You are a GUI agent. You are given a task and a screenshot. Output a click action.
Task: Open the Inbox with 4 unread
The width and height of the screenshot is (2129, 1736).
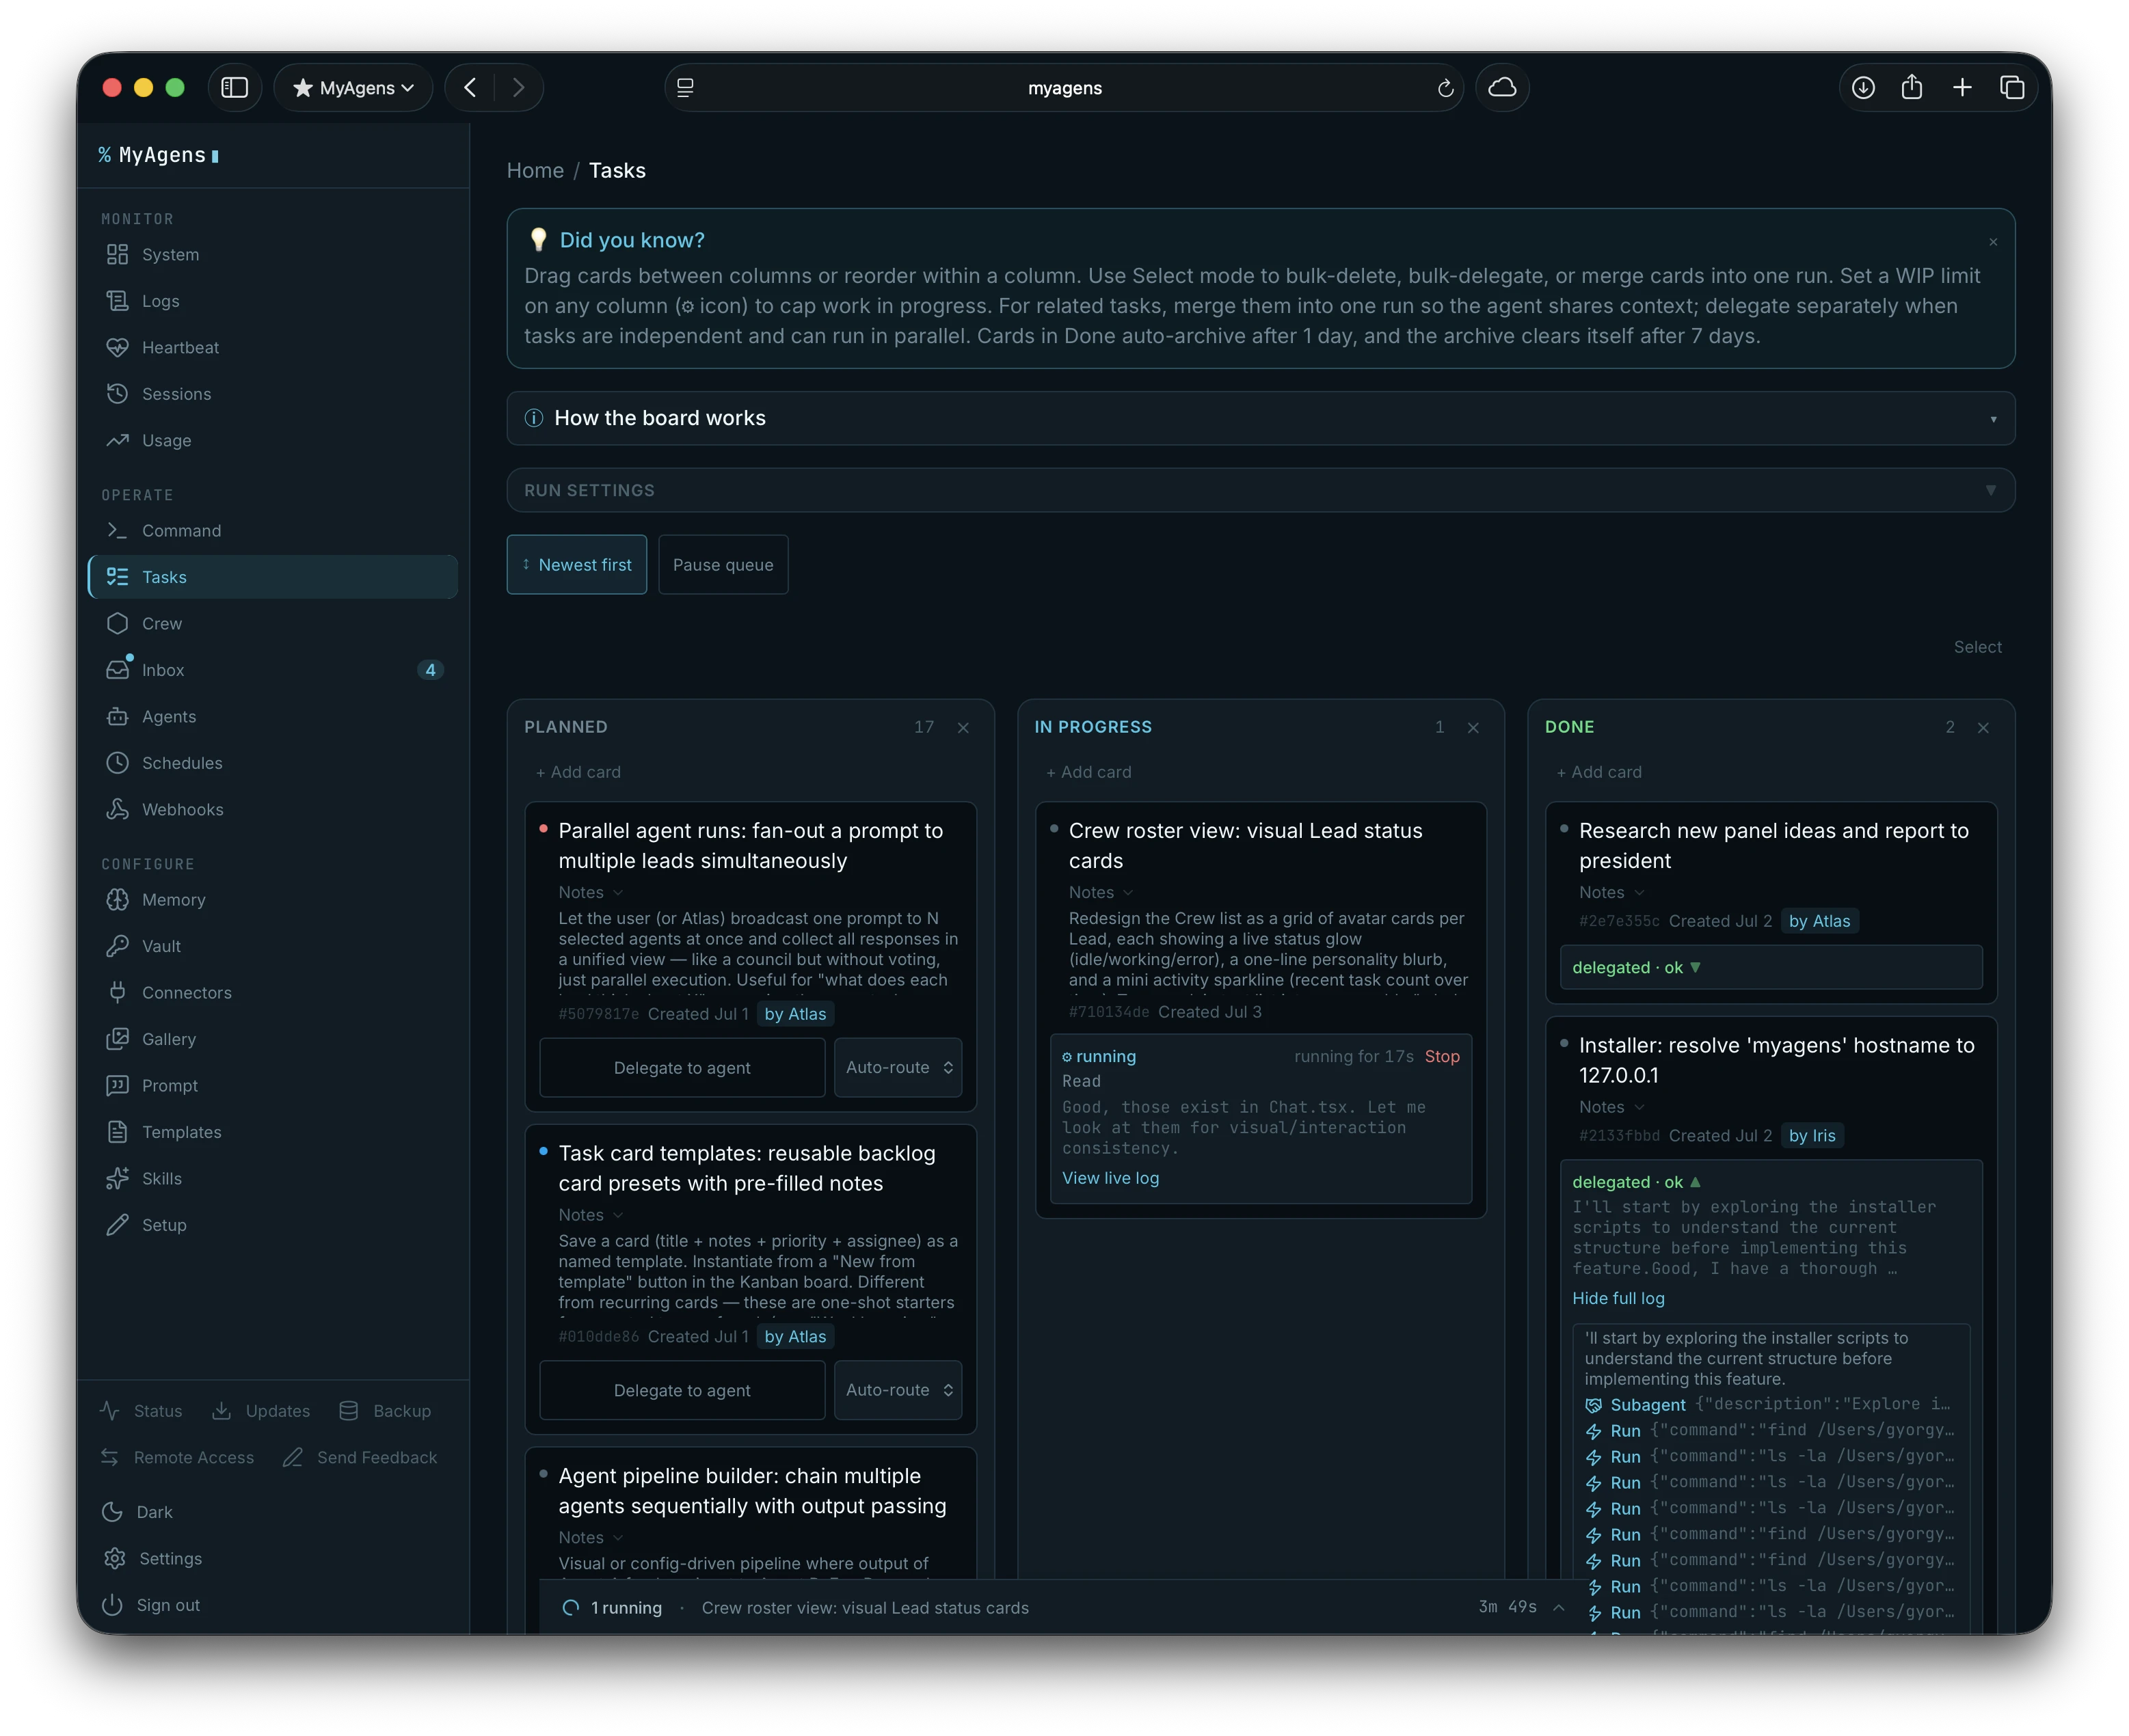[x=272, y=670]
